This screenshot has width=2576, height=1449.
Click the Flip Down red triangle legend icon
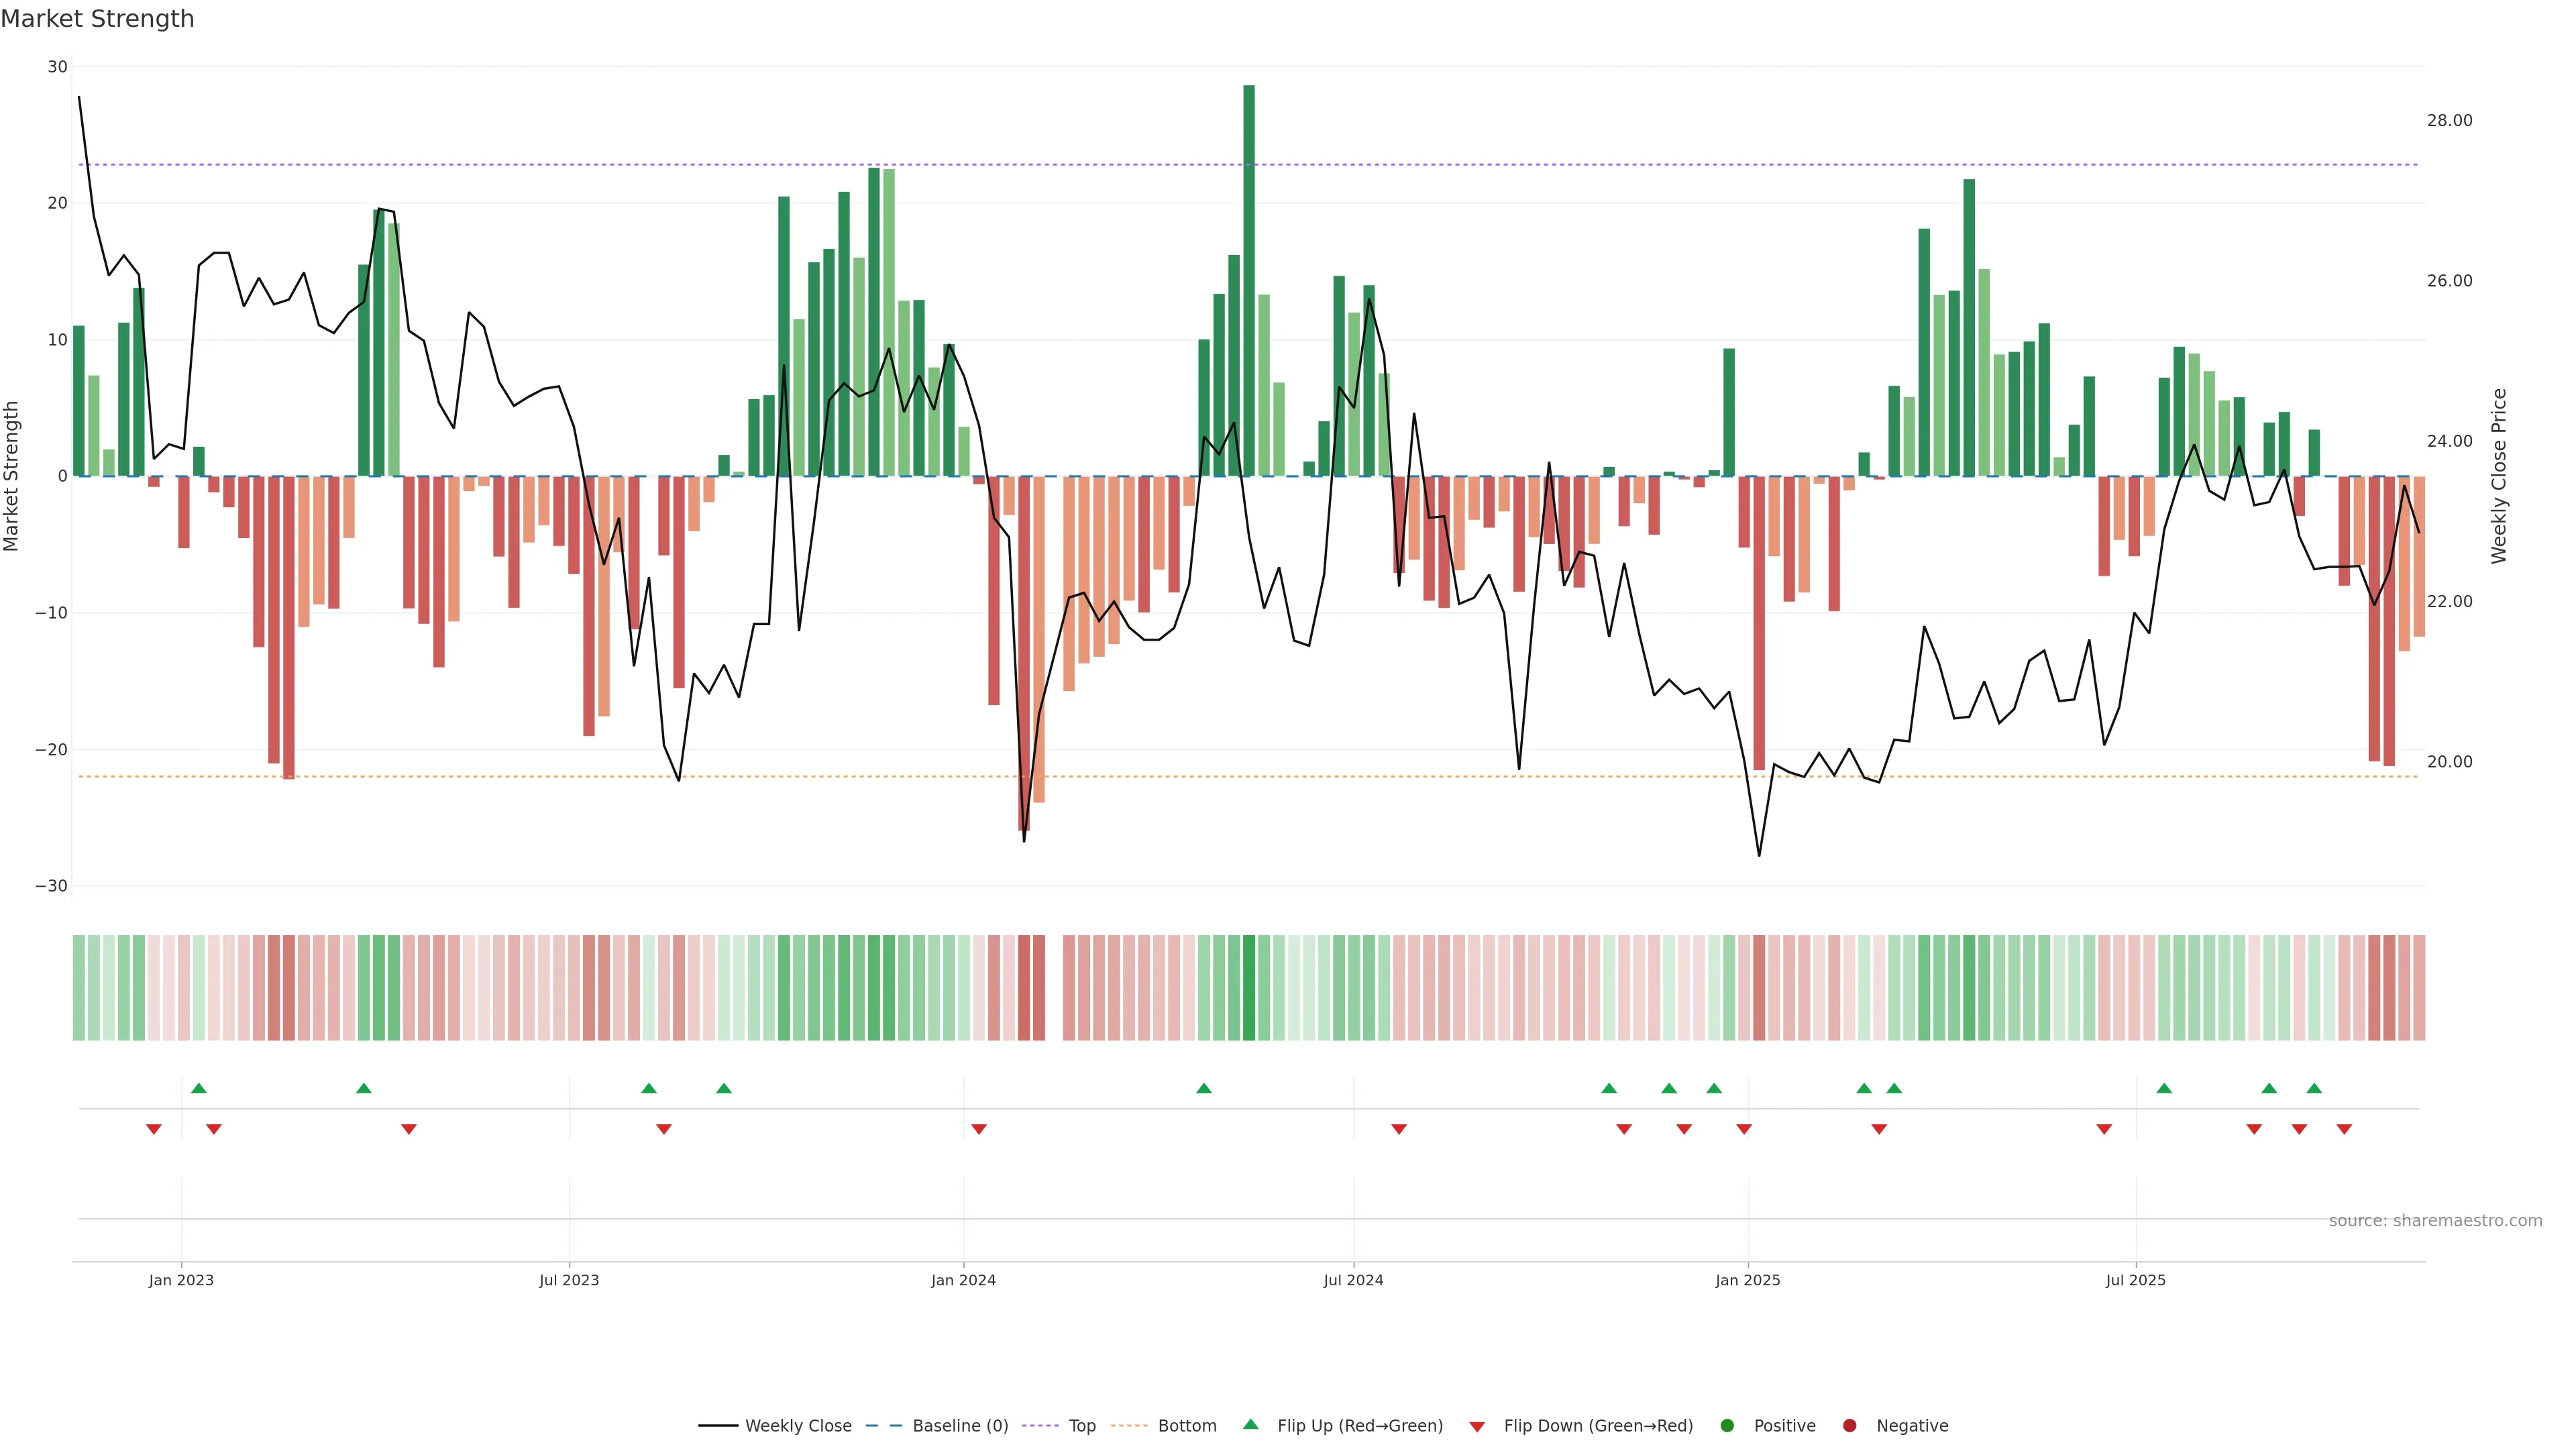tap(1477, 1427)
